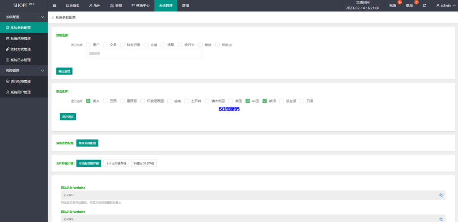
Task: Click the 清理密码 input field
Action: (144, 53)
